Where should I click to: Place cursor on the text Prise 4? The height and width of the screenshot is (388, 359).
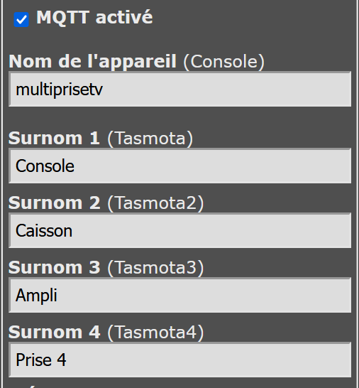tap(41, 360)
